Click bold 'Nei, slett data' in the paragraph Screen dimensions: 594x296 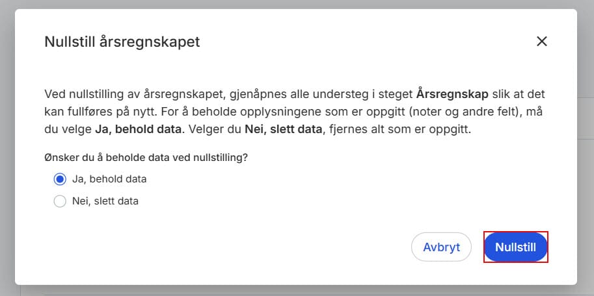coord(283,129)
